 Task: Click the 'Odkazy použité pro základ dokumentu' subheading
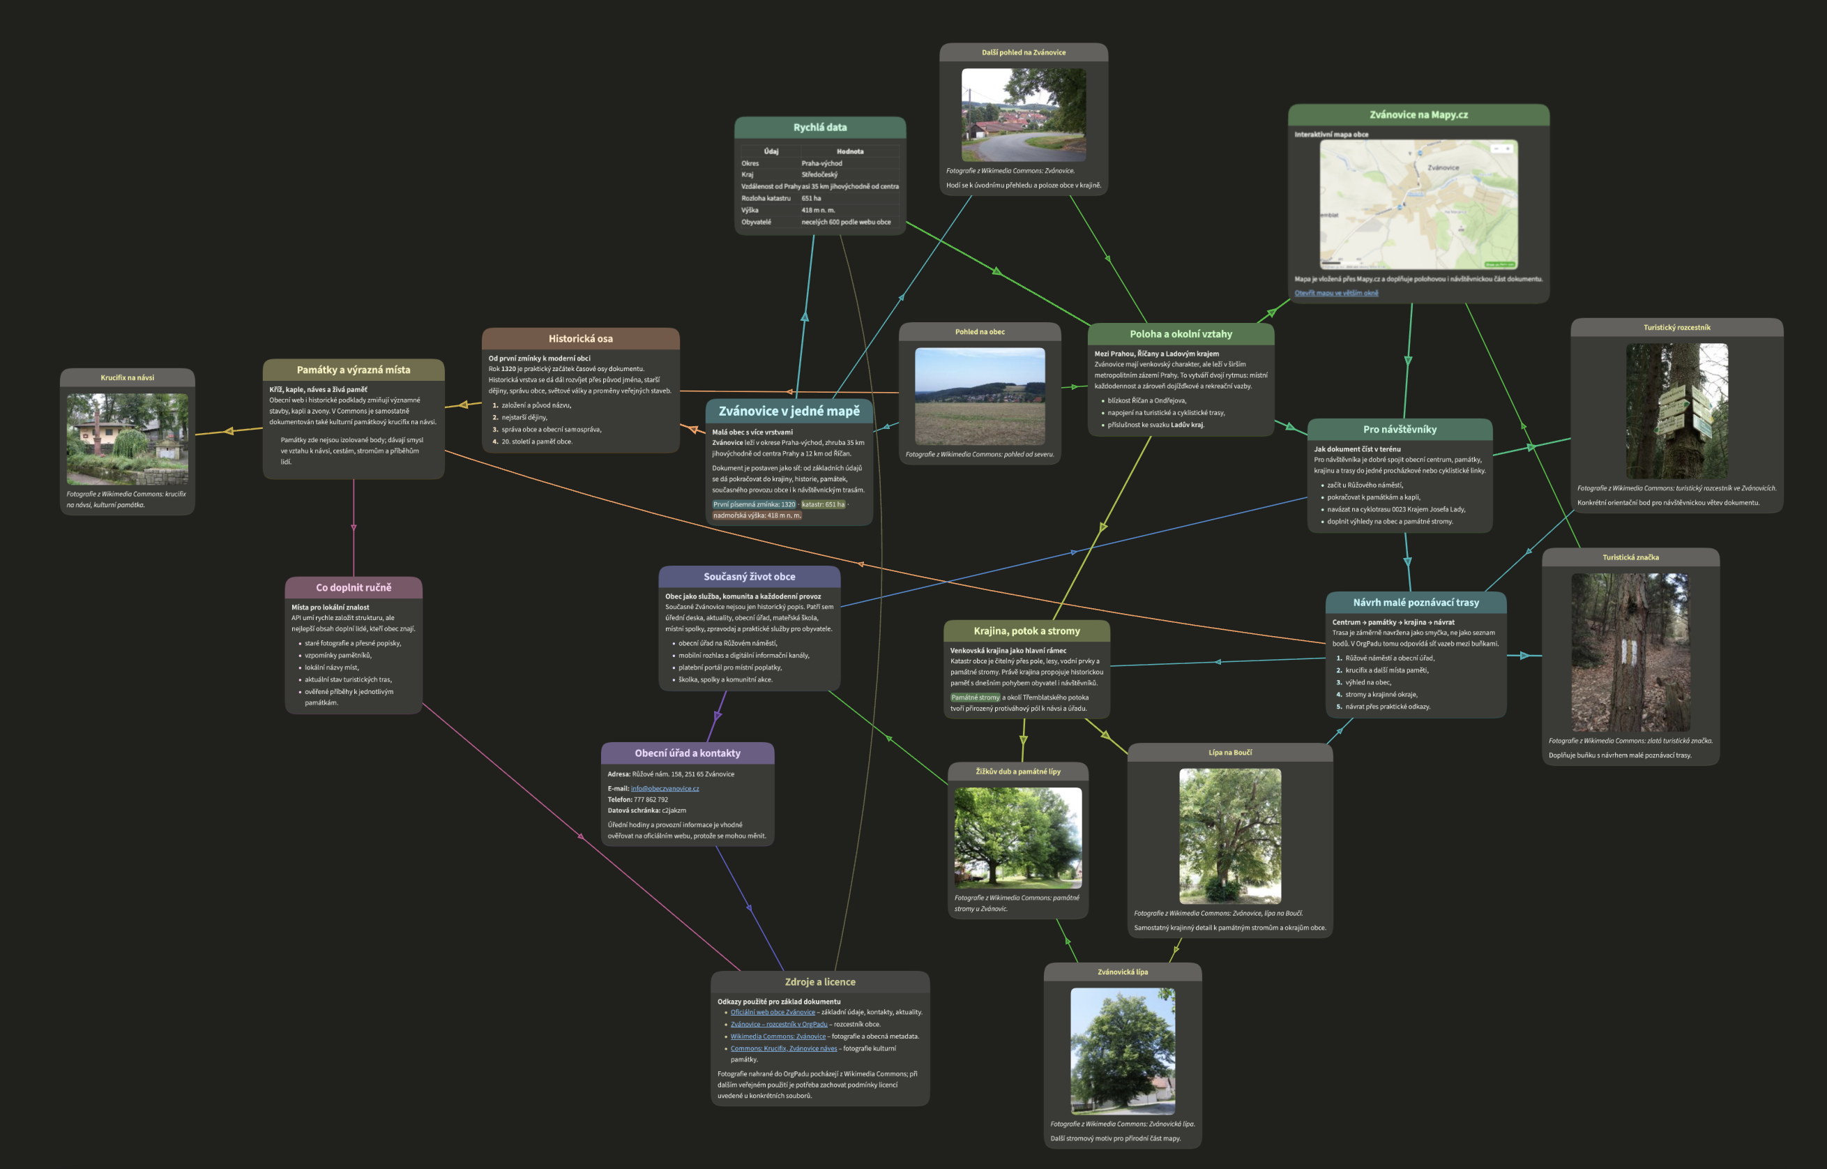pyautogui.click(x=778, y=1001)
